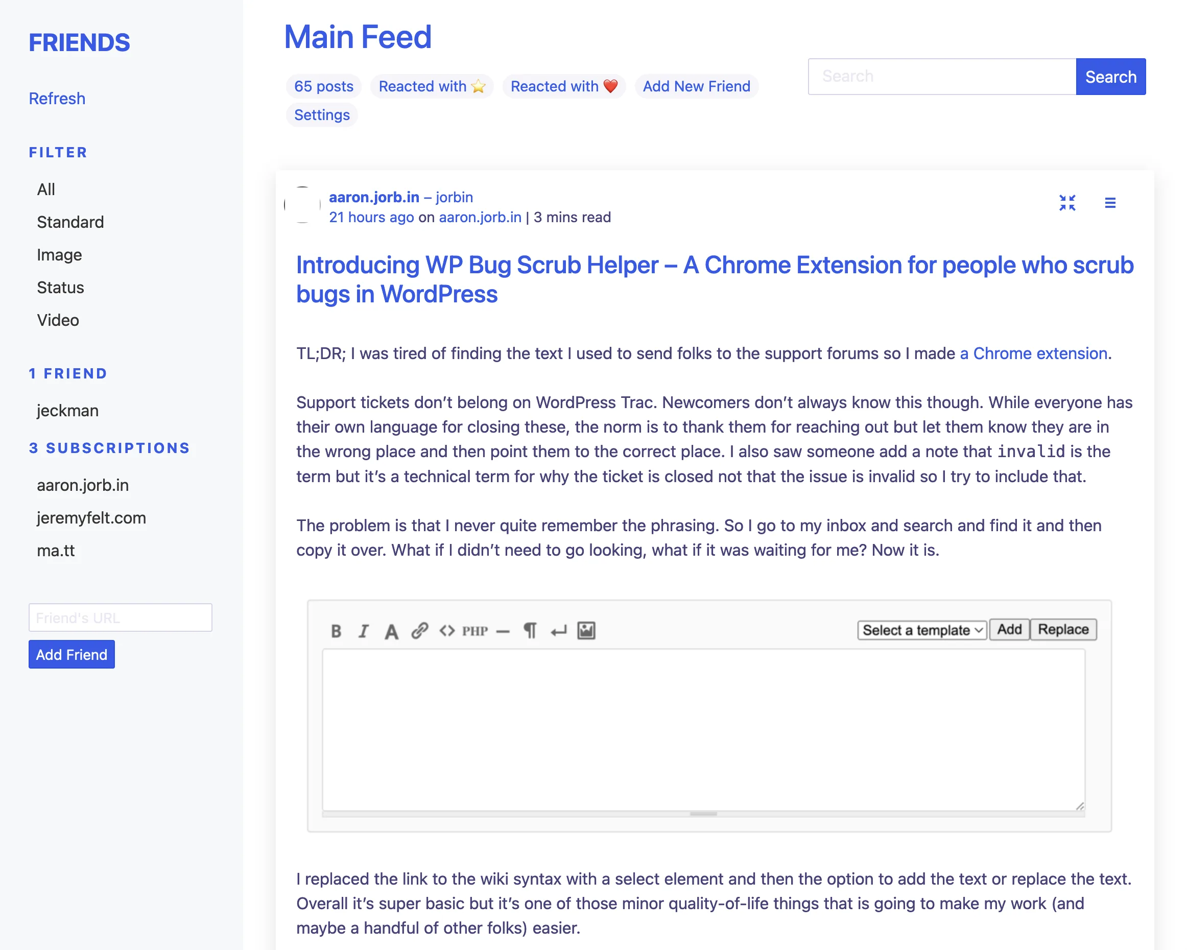Viewport: 1187px width, 950px height.
Task: Click the Search text field
Action: coord(941,77)
